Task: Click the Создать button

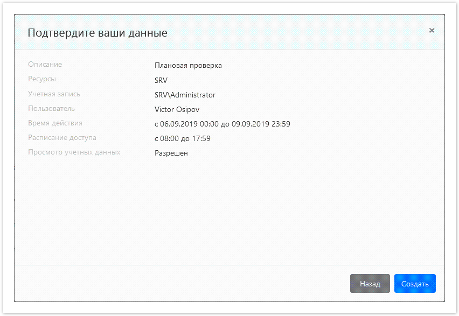Action: tap(414, 283)
